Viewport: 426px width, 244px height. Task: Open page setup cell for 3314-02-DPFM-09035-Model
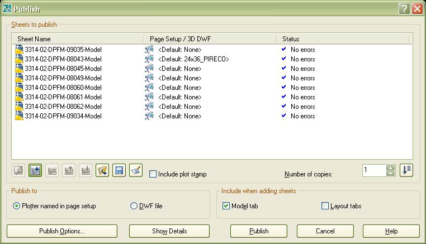pos(180,49)
